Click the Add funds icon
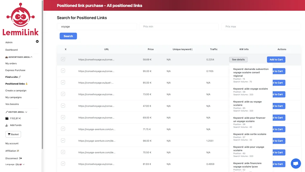305x172 pixels. [x=7, y=125]
